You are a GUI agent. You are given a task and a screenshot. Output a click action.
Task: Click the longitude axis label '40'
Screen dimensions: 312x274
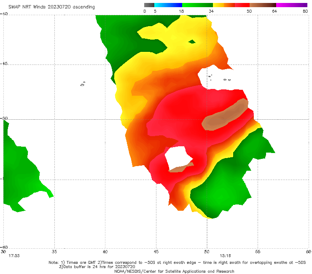(x=105, y=252)
